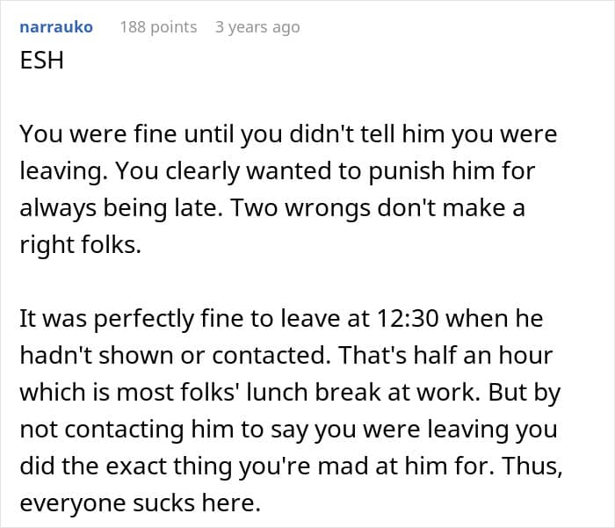Click the sentence "Two wrongs don't make a"
The height and width of the screenshot is (528, 615).
(377, 208)
